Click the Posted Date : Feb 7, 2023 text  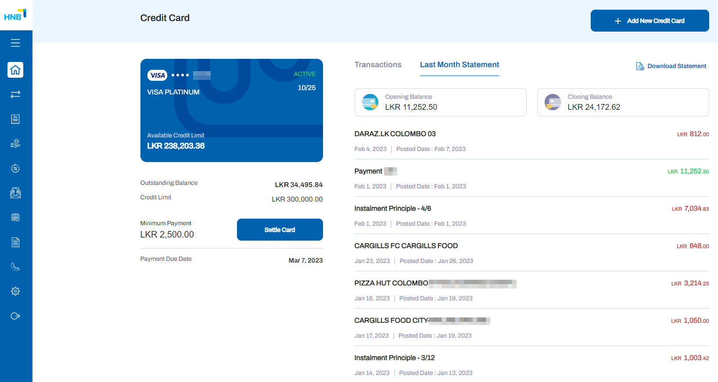click(x=431, y=149)
